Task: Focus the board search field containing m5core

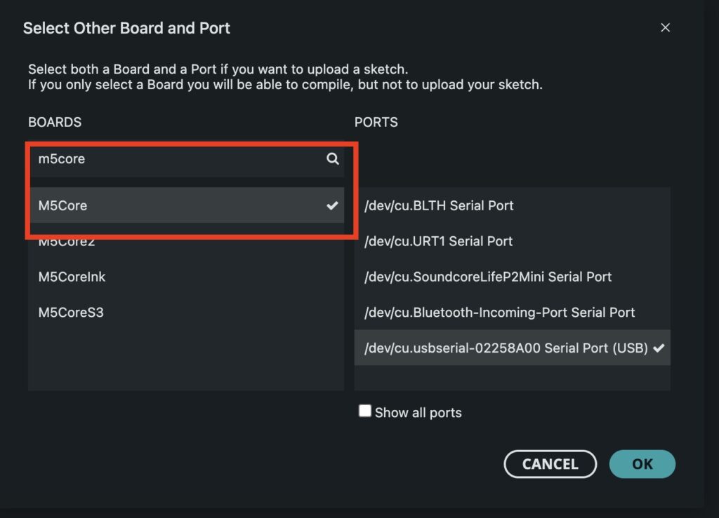Action: (x=186, y=159)
